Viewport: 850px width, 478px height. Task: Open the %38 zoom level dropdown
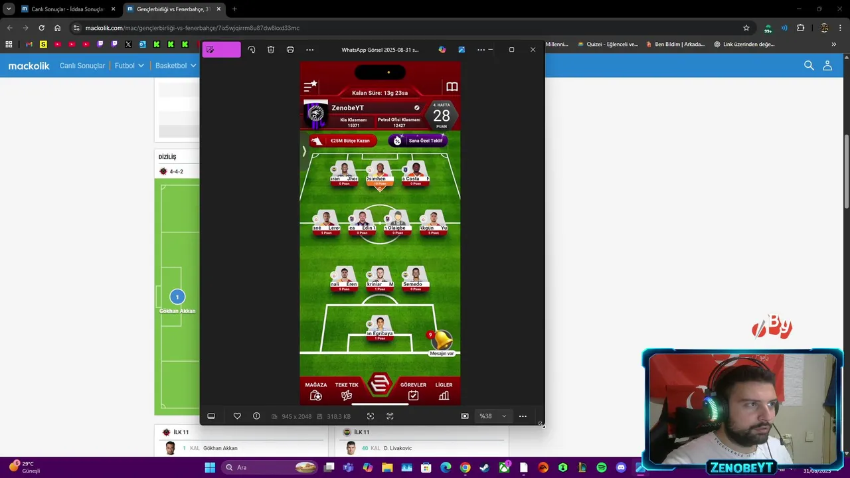[x=493, y=416]
